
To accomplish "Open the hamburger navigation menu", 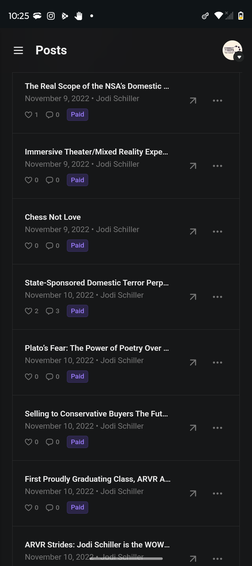I will click(x=18, y=51).
